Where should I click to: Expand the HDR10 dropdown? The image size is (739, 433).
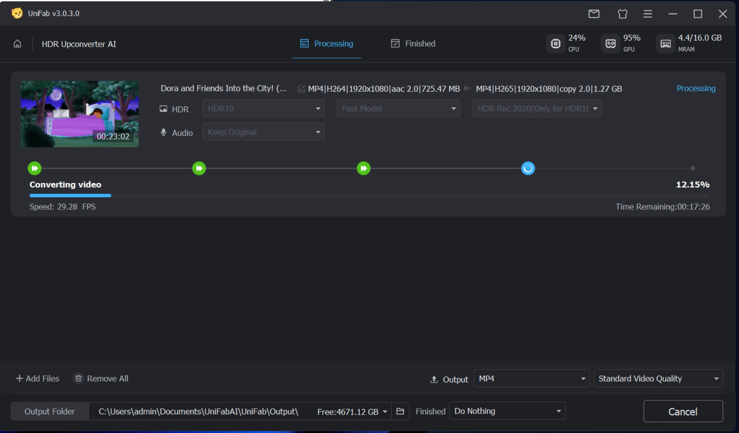(263, 109)
